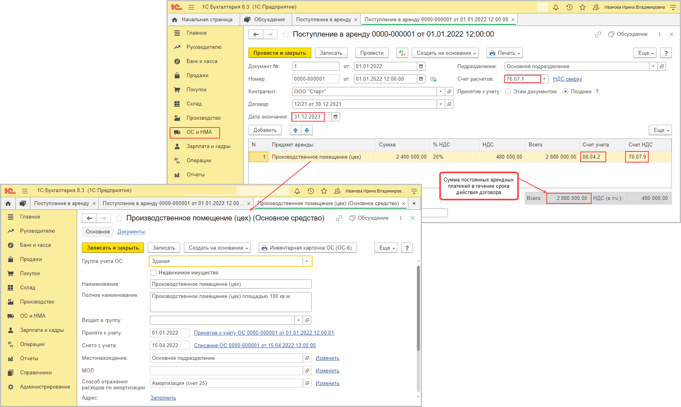Click Изменить link next to МОЛ

(327, 371)
